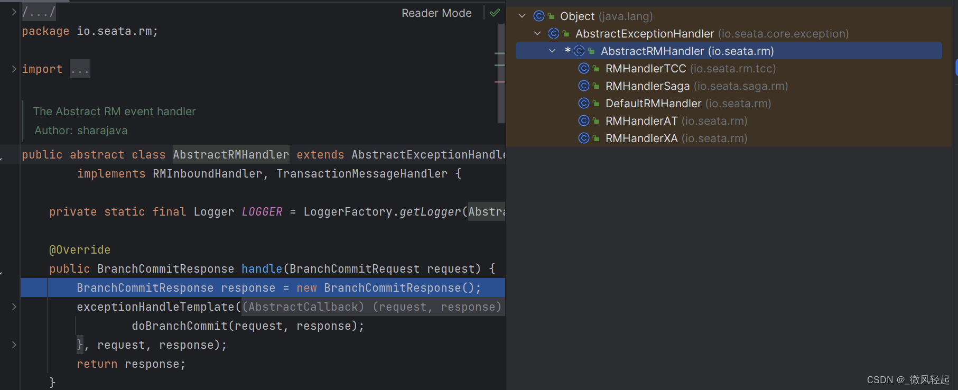This screenshot has width=958, height=390.
Task: Click the class icon beside AbstractRMHandler
Action: tap(579, 51)
